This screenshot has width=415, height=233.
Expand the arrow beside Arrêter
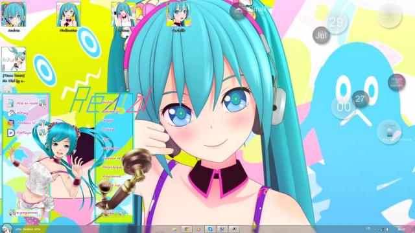pos(121,213)
